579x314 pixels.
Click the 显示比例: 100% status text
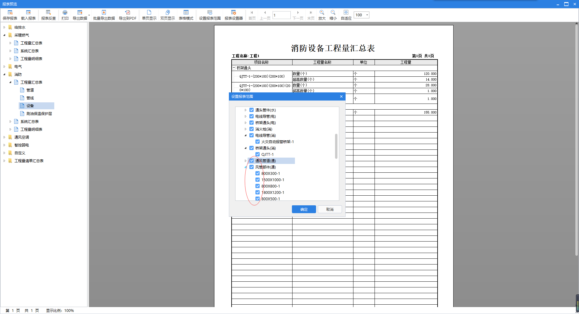point(60,310)
